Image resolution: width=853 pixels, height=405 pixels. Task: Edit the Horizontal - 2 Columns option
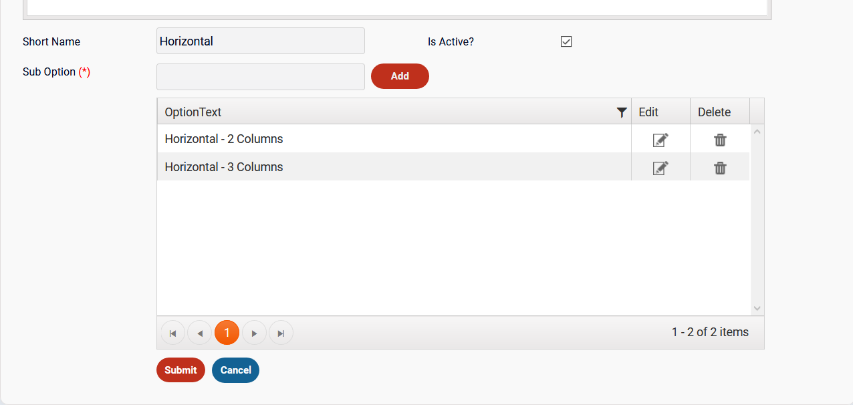660,140
